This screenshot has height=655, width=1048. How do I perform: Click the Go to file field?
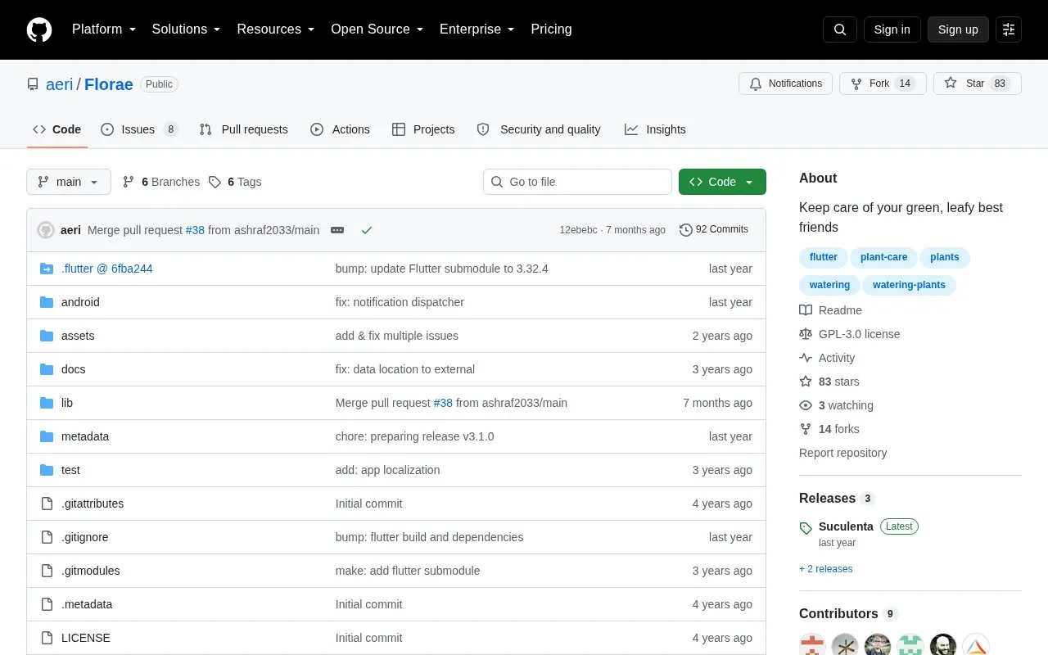(577, 182)
